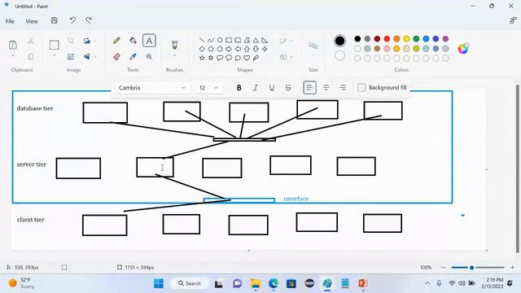521x293 pixels.
Task: Open the File menu
Action: click(10, 21)
